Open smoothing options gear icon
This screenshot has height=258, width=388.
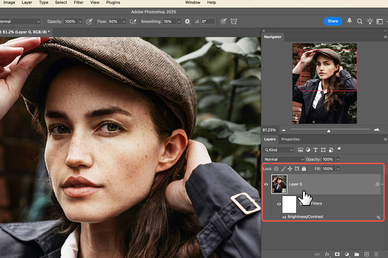tap(187, 22)
